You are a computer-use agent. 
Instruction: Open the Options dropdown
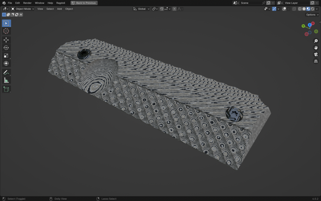coord(312,14)
